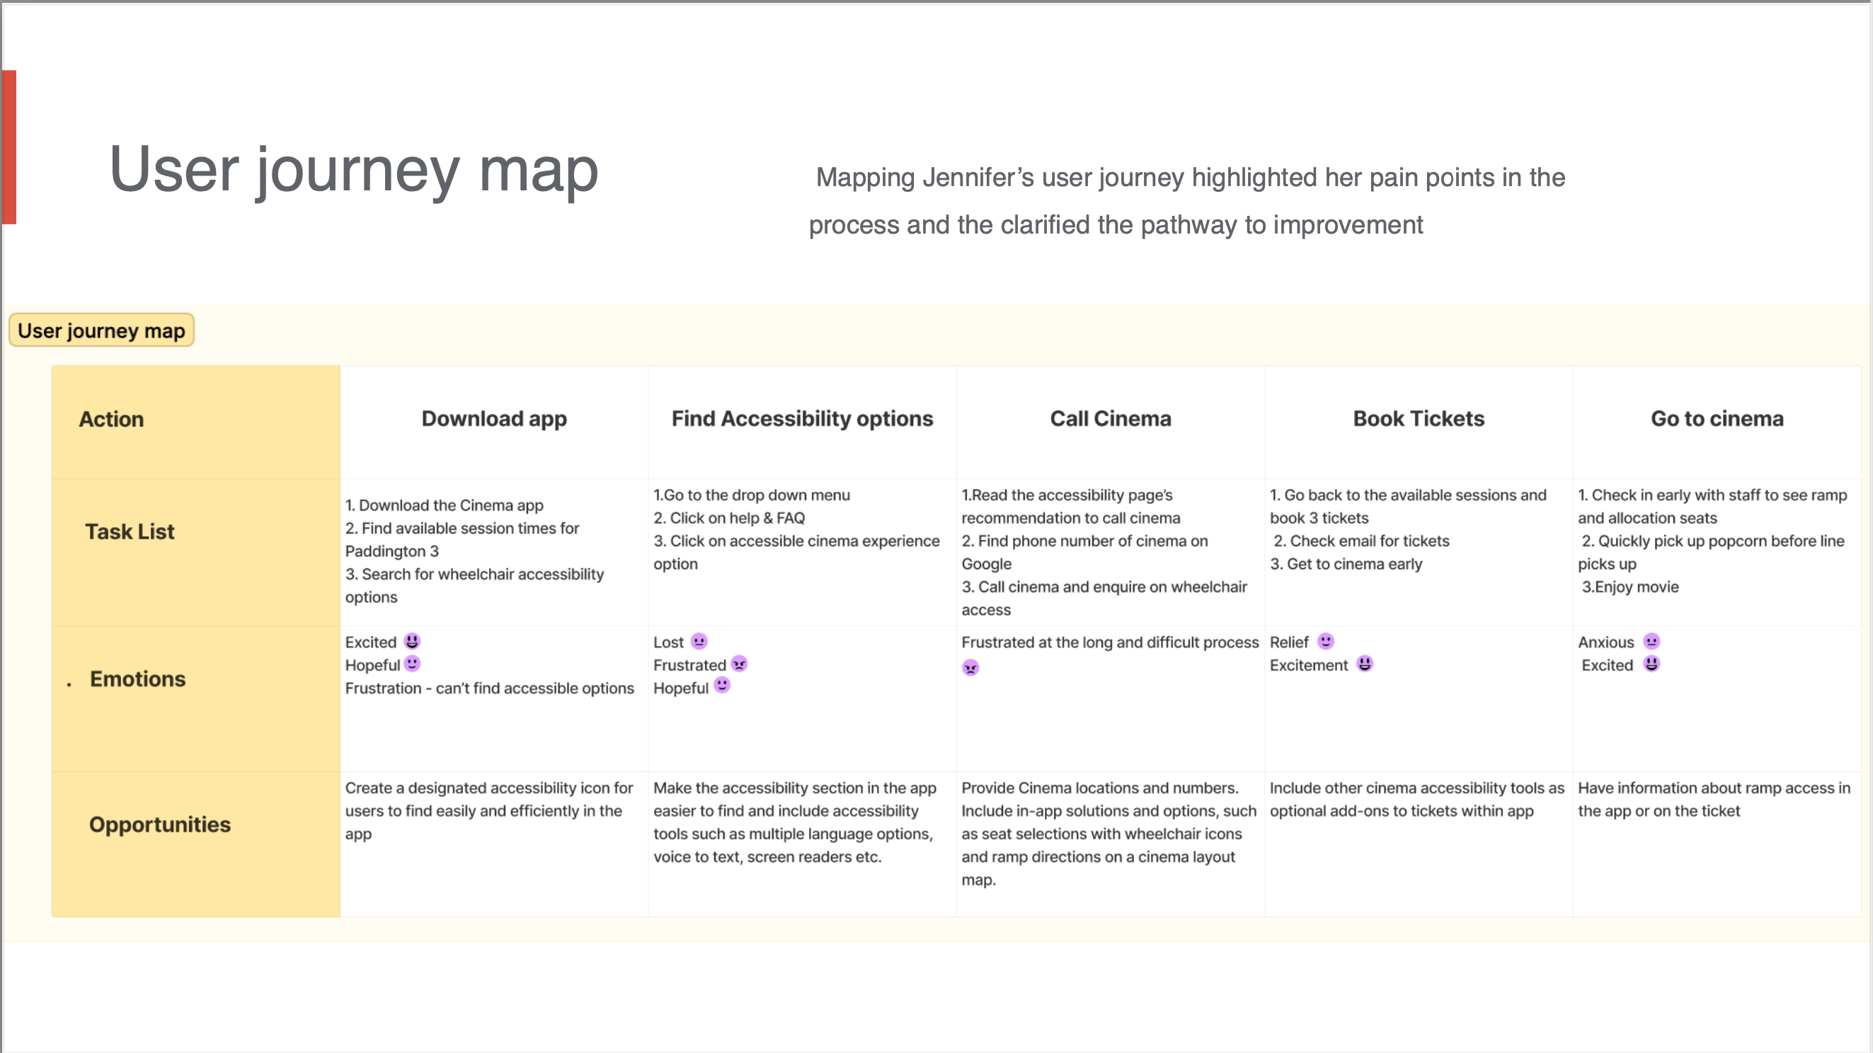The width and height of the screenshot is (1873, 1053).
Task: Click the "Go to cinema" column header
Action: [1717, 420]
